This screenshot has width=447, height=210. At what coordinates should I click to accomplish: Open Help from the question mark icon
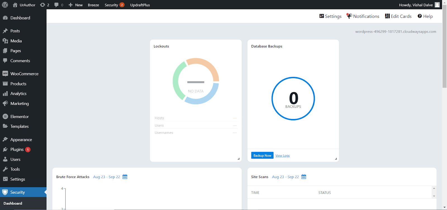coord(420,16)
